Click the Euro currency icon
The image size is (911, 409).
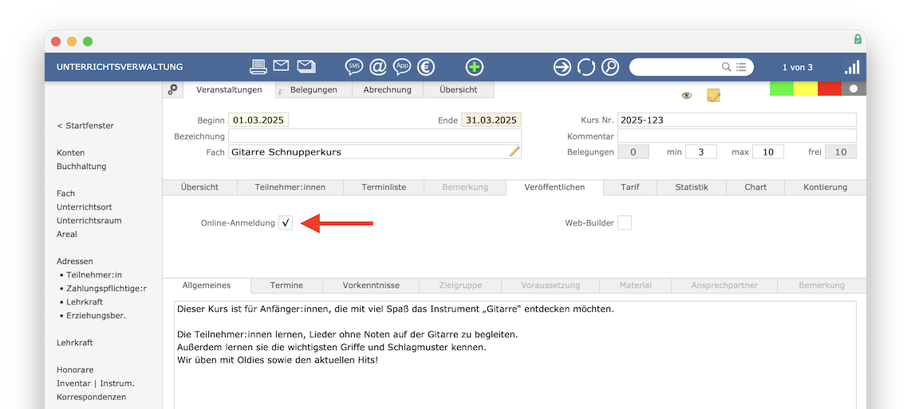pos(426,67)
